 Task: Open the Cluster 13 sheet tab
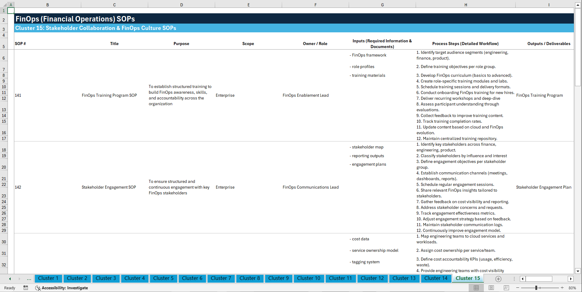pyautogui.click(x=404, y=278)
